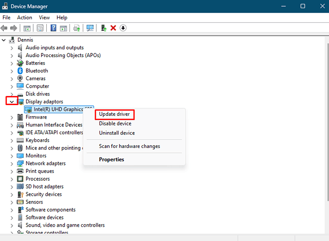Click the blue Help question-mark toolbar icon

coord(53,28)
